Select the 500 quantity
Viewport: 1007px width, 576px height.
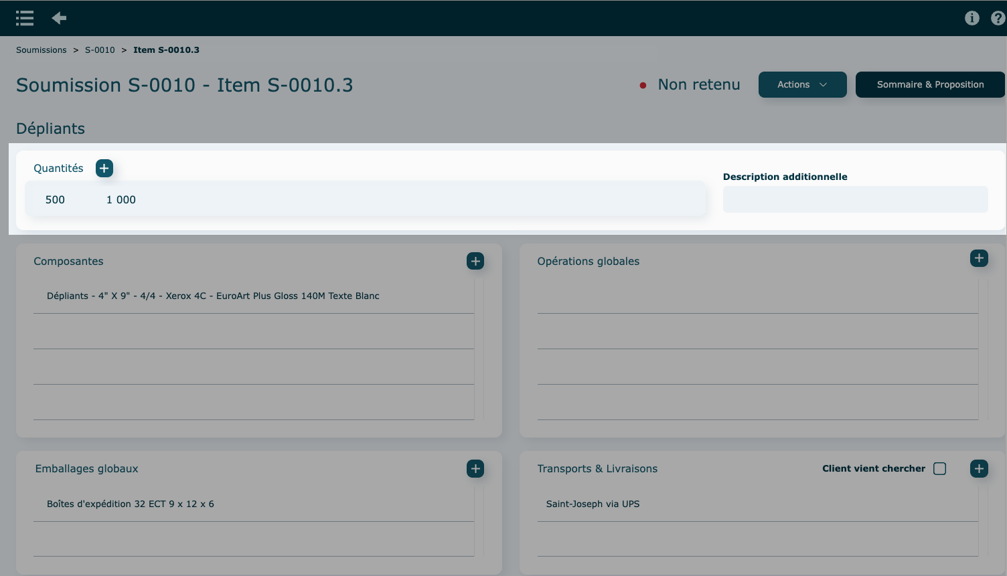pyautogui.click(x=55, y=200)
